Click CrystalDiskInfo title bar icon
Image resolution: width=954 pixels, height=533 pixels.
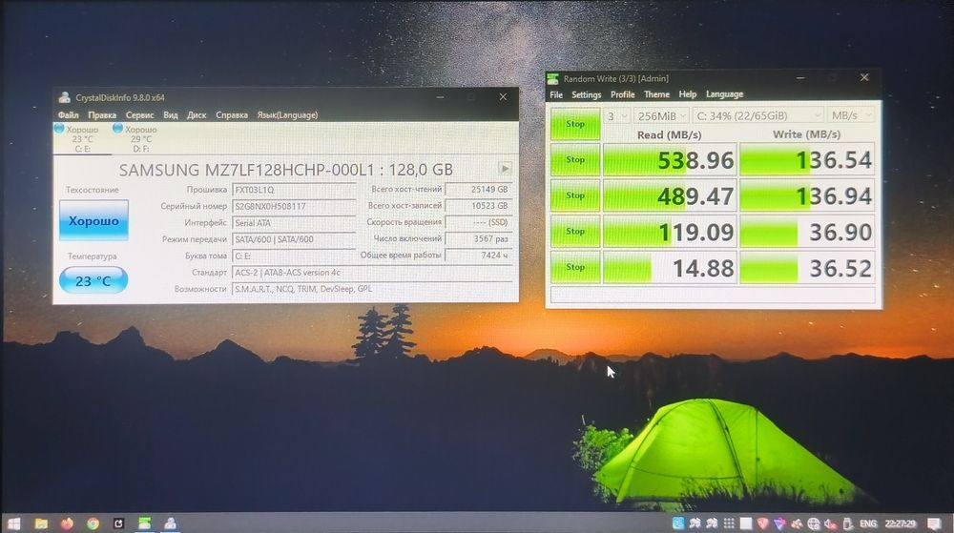click(65, 97)
